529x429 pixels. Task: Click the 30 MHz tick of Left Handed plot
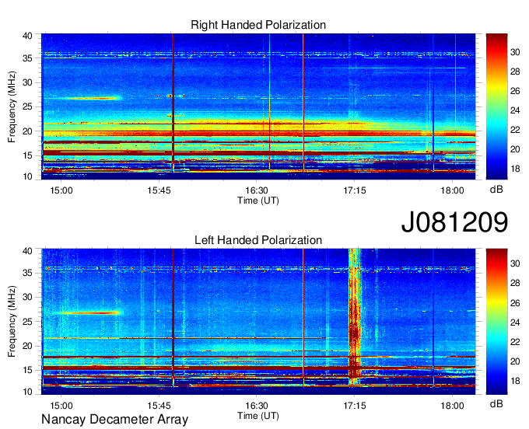point(27,297)
